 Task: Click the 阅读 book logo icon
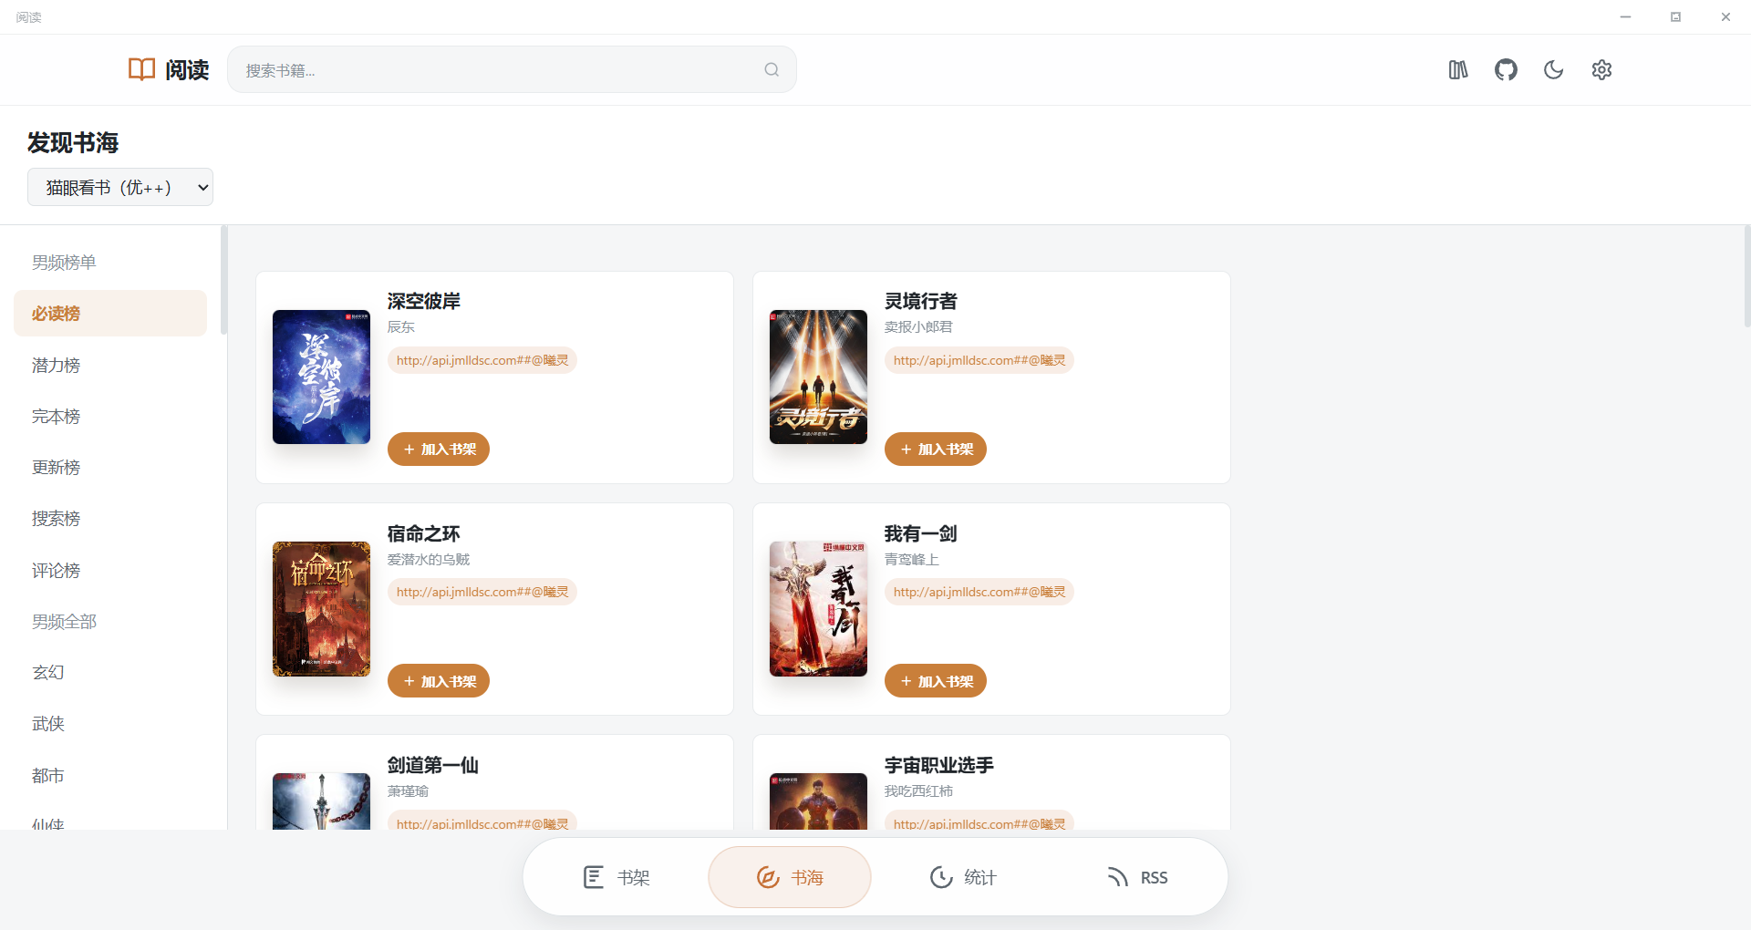(141, 69)
